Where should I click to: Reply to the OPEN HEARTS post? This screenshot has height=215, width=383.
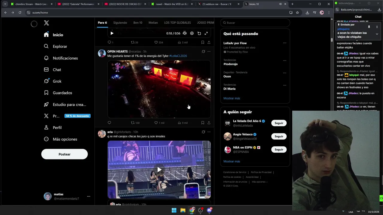pos(109,123)
